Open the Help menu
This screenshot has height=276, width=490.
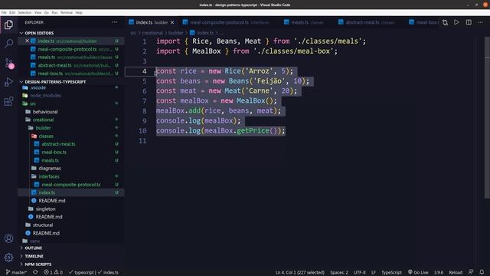(79, 12)
